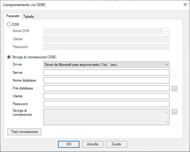Open help with the Guida button
The image size is (190, 152).
click(x=116, y=144)
